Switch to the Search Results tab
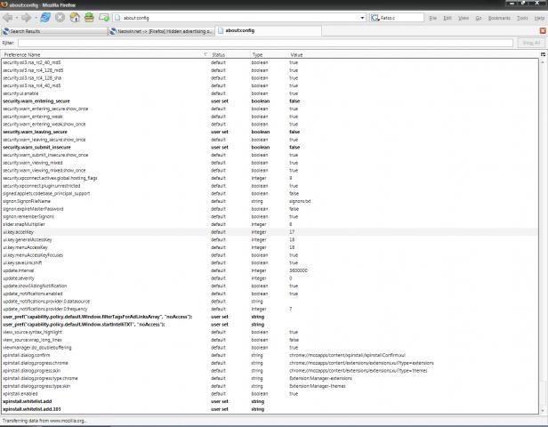The height and width of the screenshot is (427, 548). (x=54, y=31)
